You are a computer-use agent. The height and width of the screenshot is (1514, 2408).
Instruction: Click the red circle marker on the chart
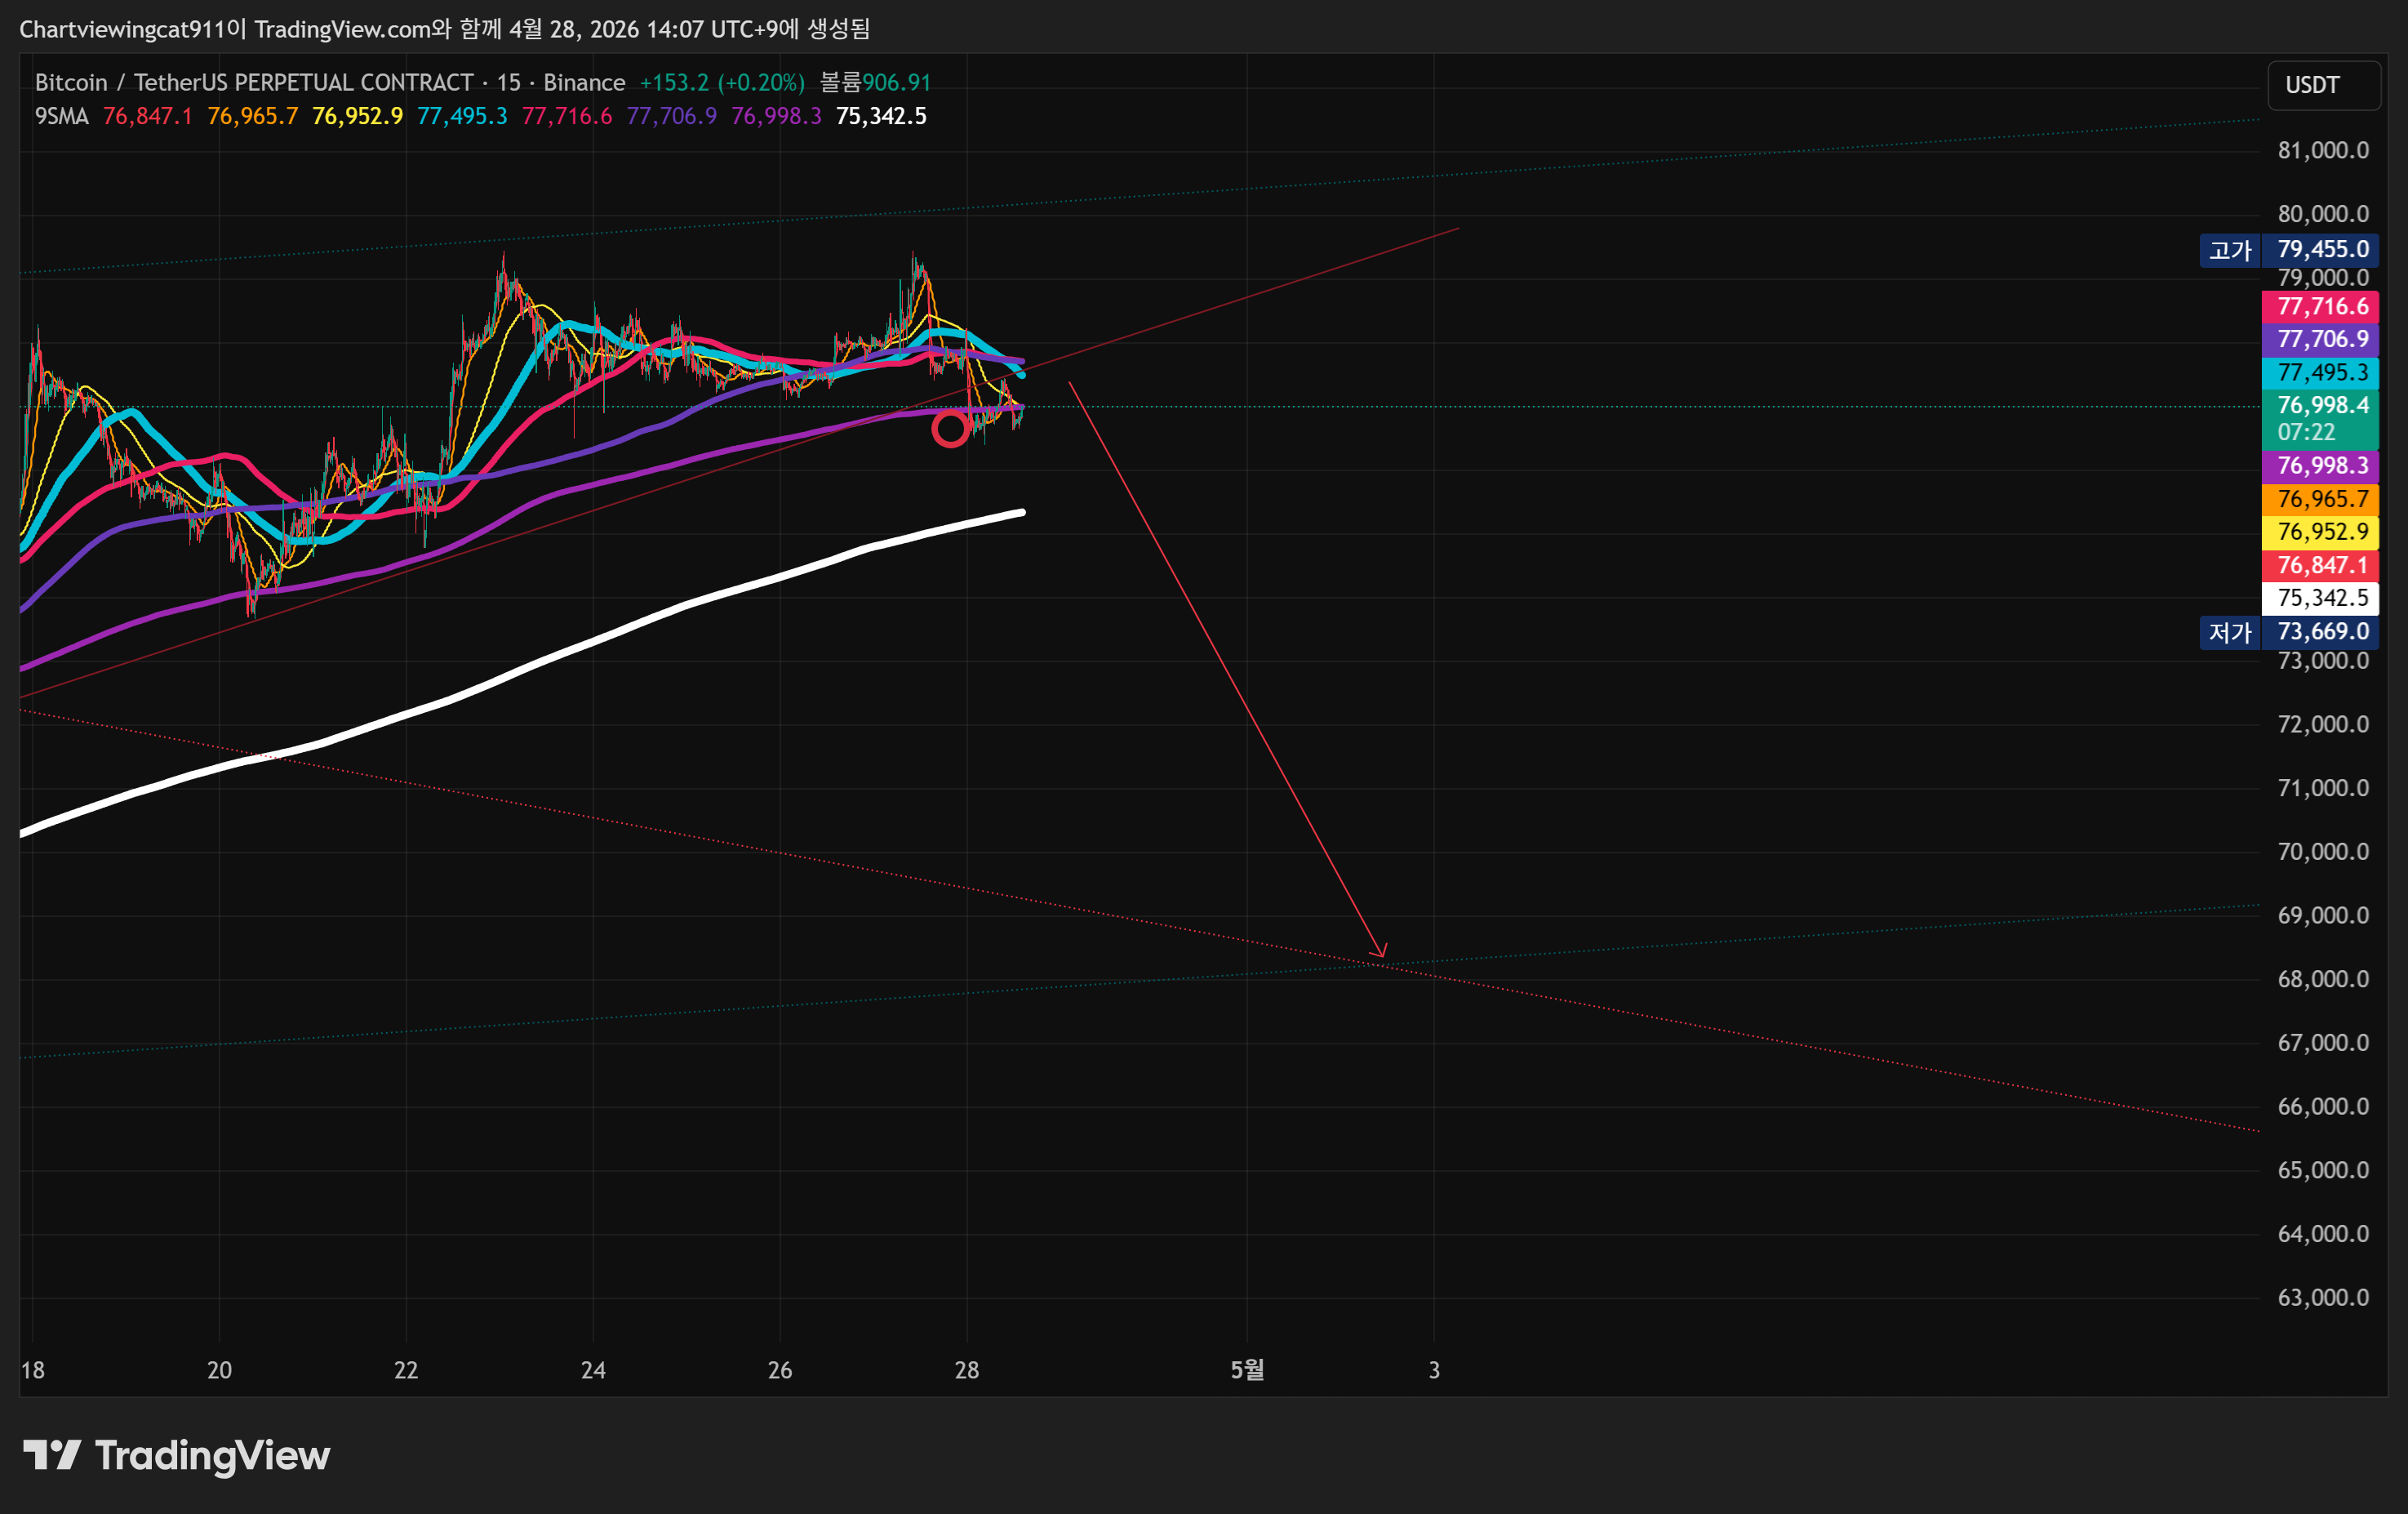tap(949, 430)
